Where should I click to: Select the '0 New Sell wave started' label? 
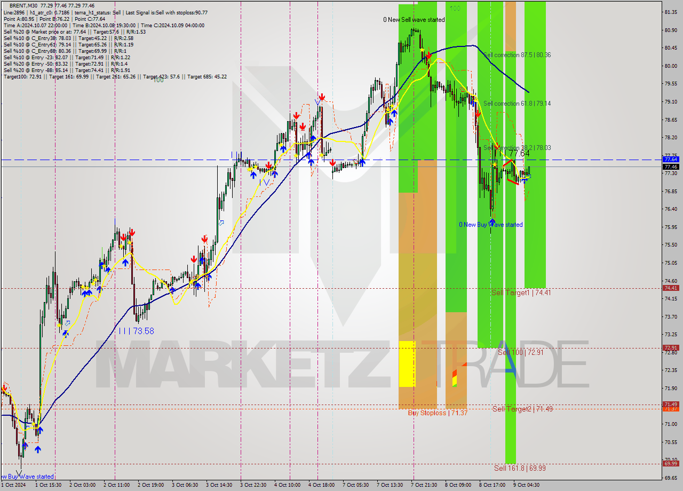point(414,20)
